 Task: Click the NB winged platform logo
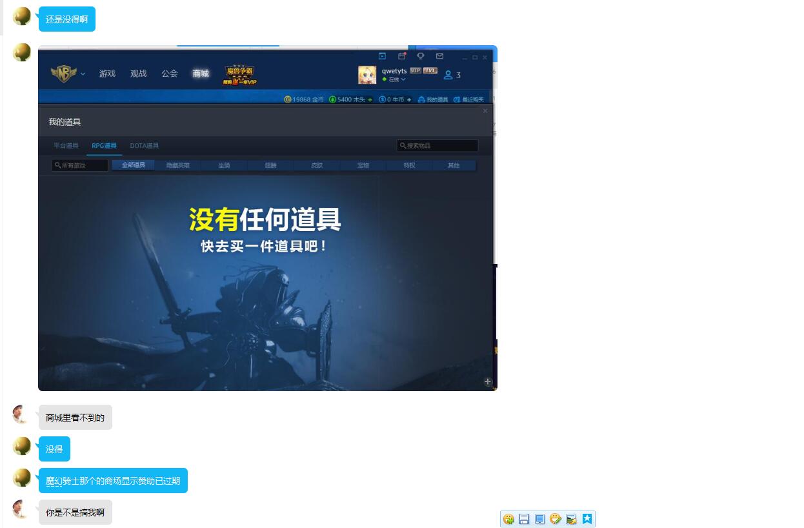pyautogui.click(x=63, y=74)
